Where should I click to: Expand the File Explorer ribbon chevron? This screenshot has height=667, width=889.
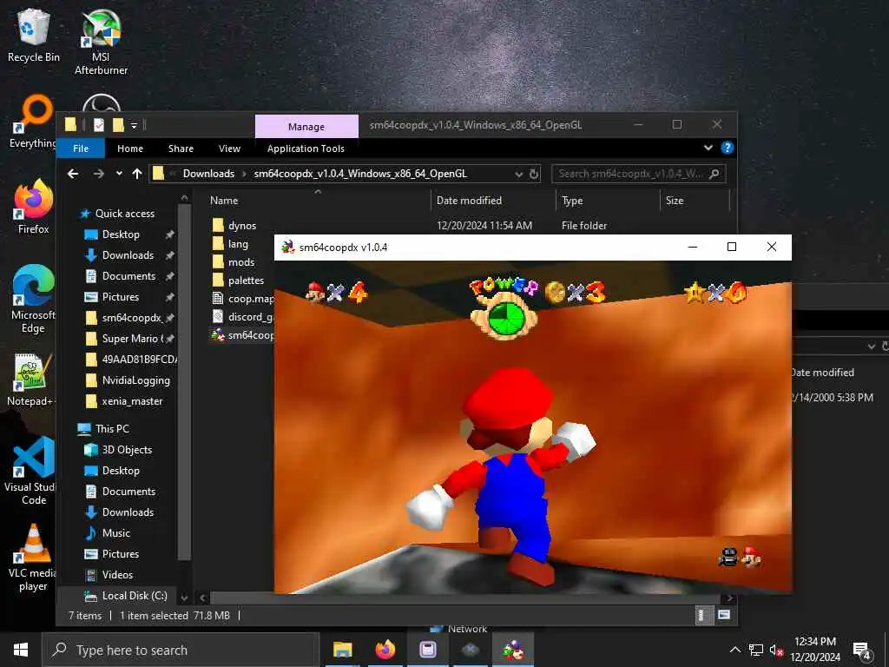click(708, 148)
